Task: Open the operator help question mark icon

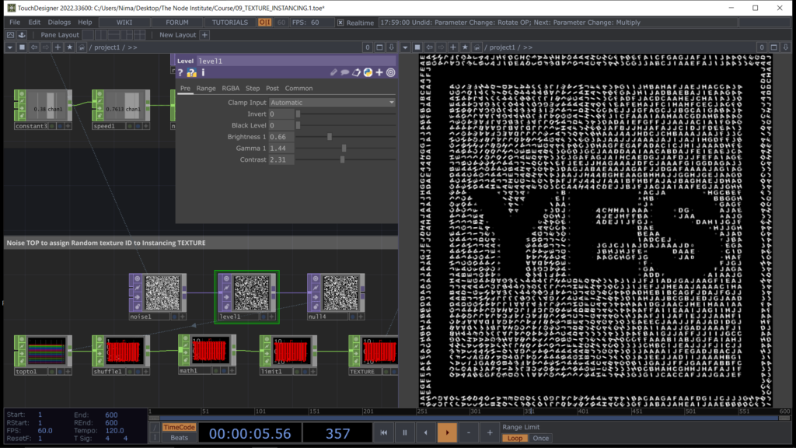Action: [x=180, y=72]
